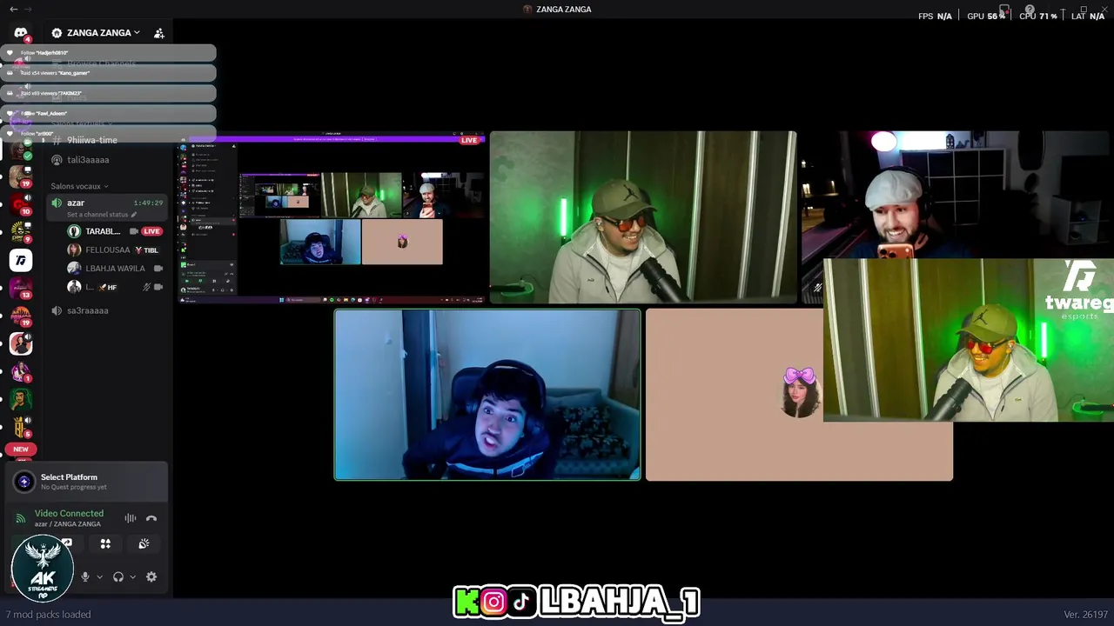Open server icon with badge 1

click(21, 372)
